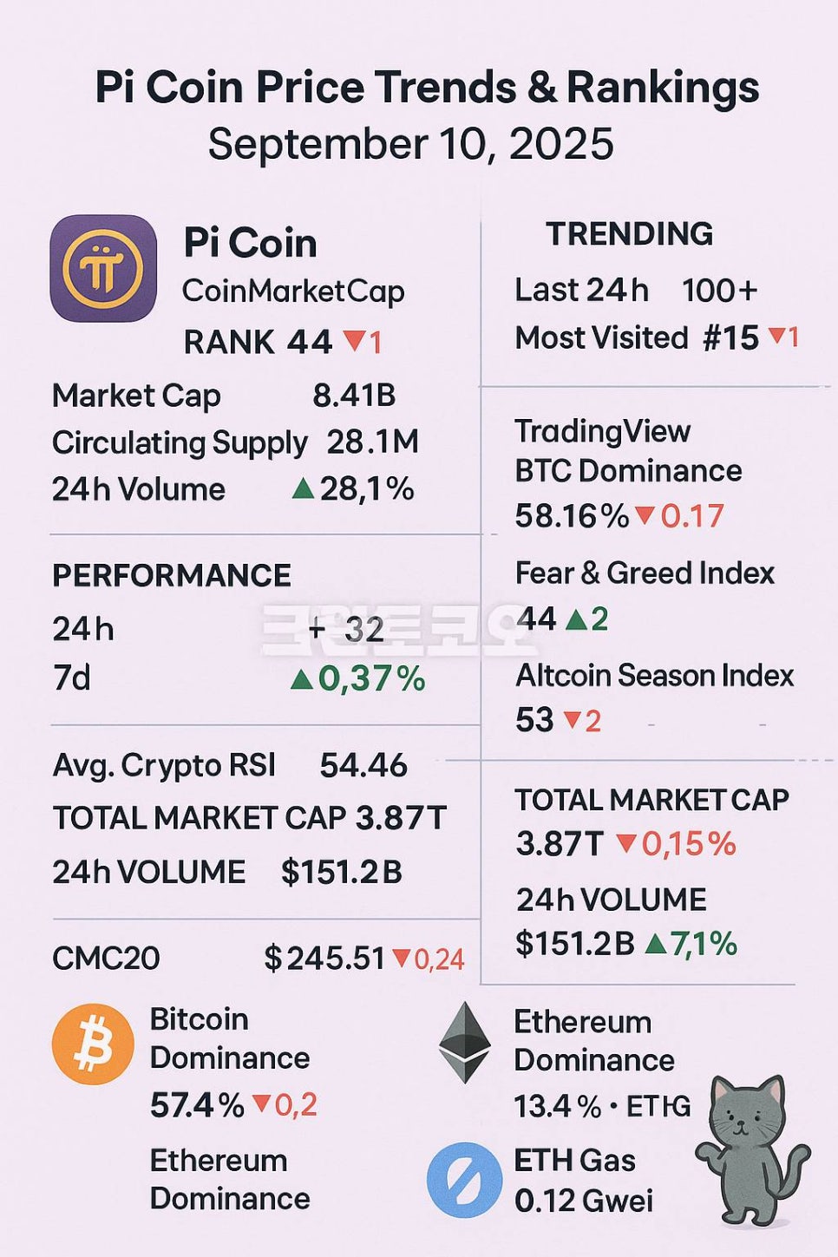Select the Ethereum diamond logo
Screen dimensions: 838x1257
465,1042
